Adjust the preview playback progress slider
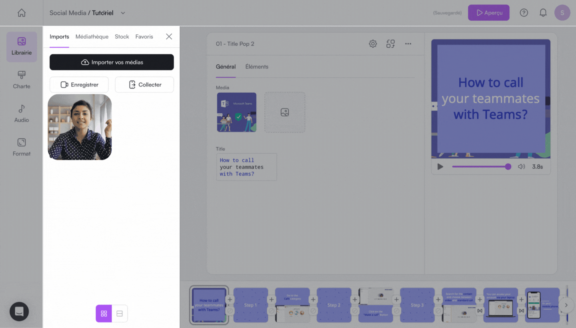Viewport: 576px width, 328px height. click(x=482, y=167)
